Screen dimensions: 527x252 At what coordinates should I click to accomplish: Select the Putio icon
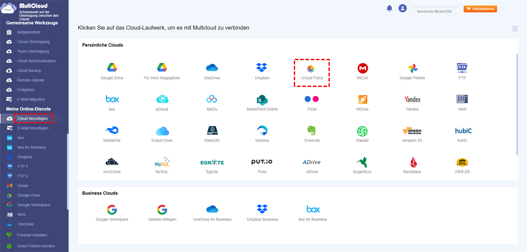click(x=262, y=162)
